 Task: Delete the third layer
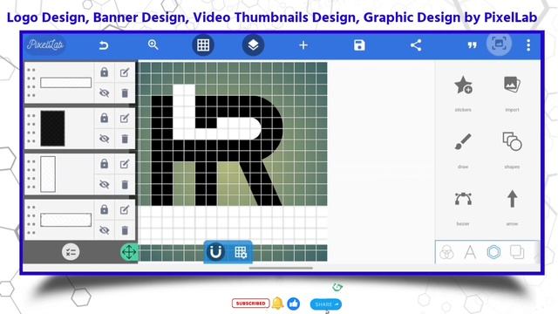[x=125, y=184]
